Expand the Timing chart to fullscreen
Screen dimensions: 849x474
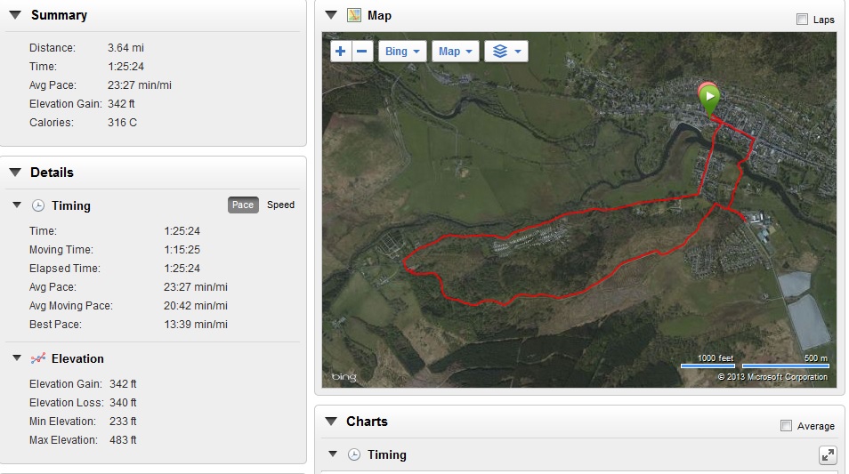(828, 455)
